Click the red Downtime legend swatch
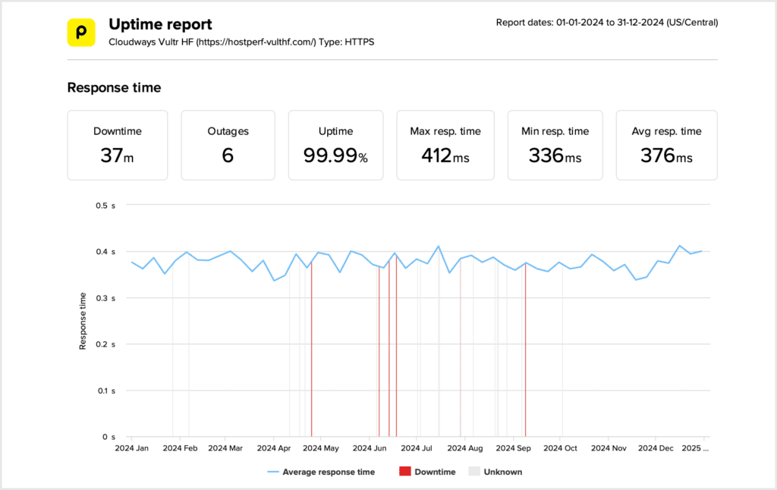 pos(404,472)
